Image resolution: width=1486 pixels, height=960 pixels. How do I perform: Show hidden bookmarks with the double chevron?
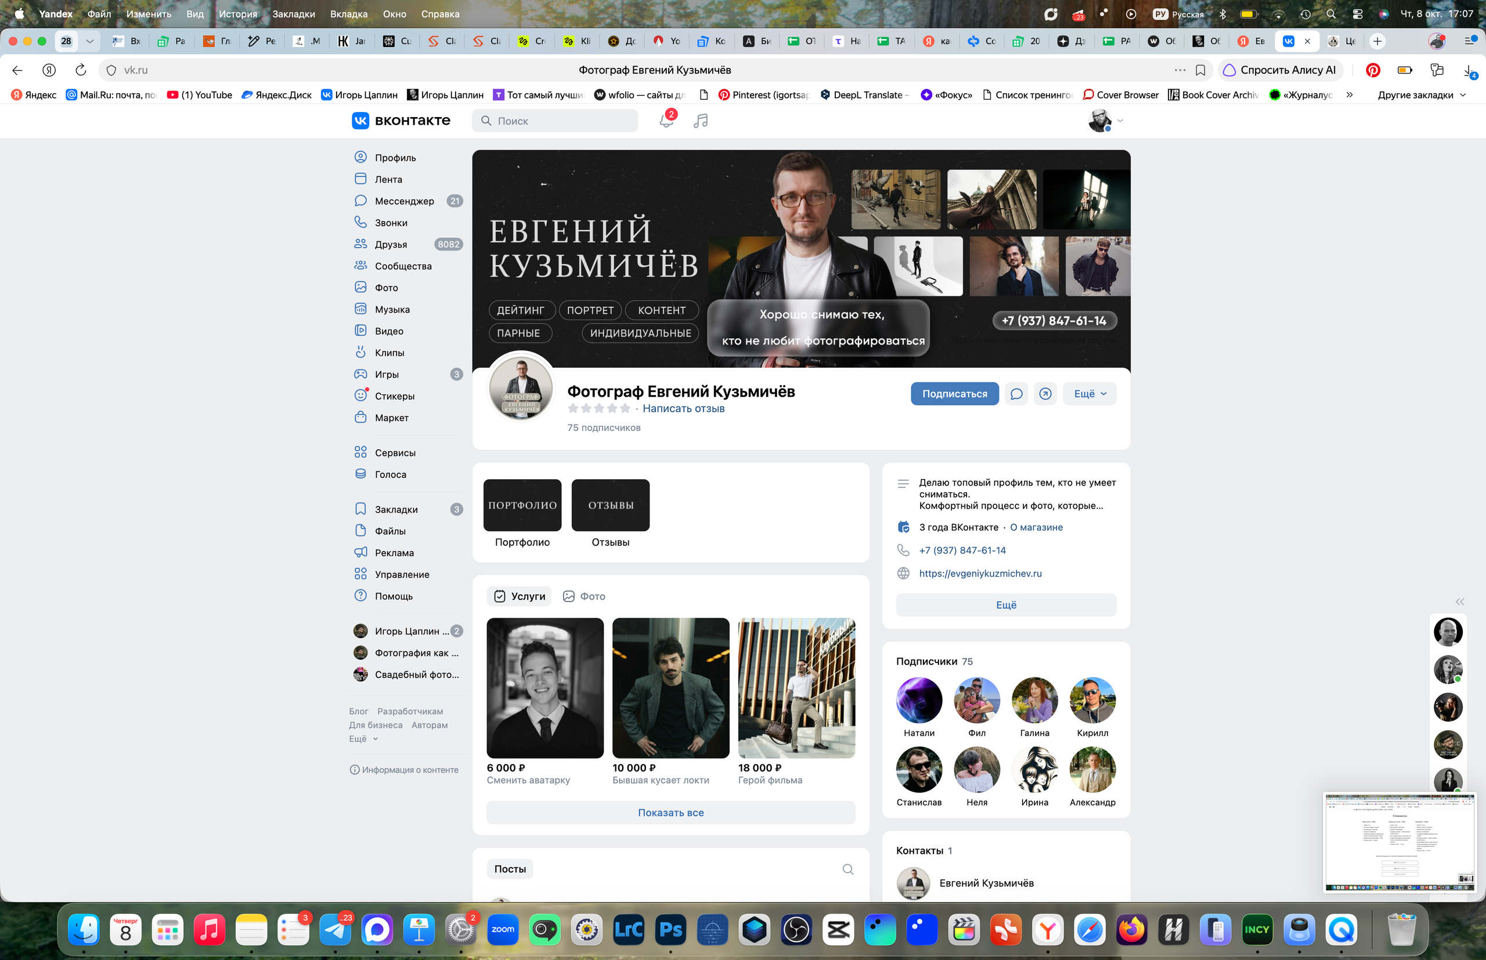(x=1350, y=95)
